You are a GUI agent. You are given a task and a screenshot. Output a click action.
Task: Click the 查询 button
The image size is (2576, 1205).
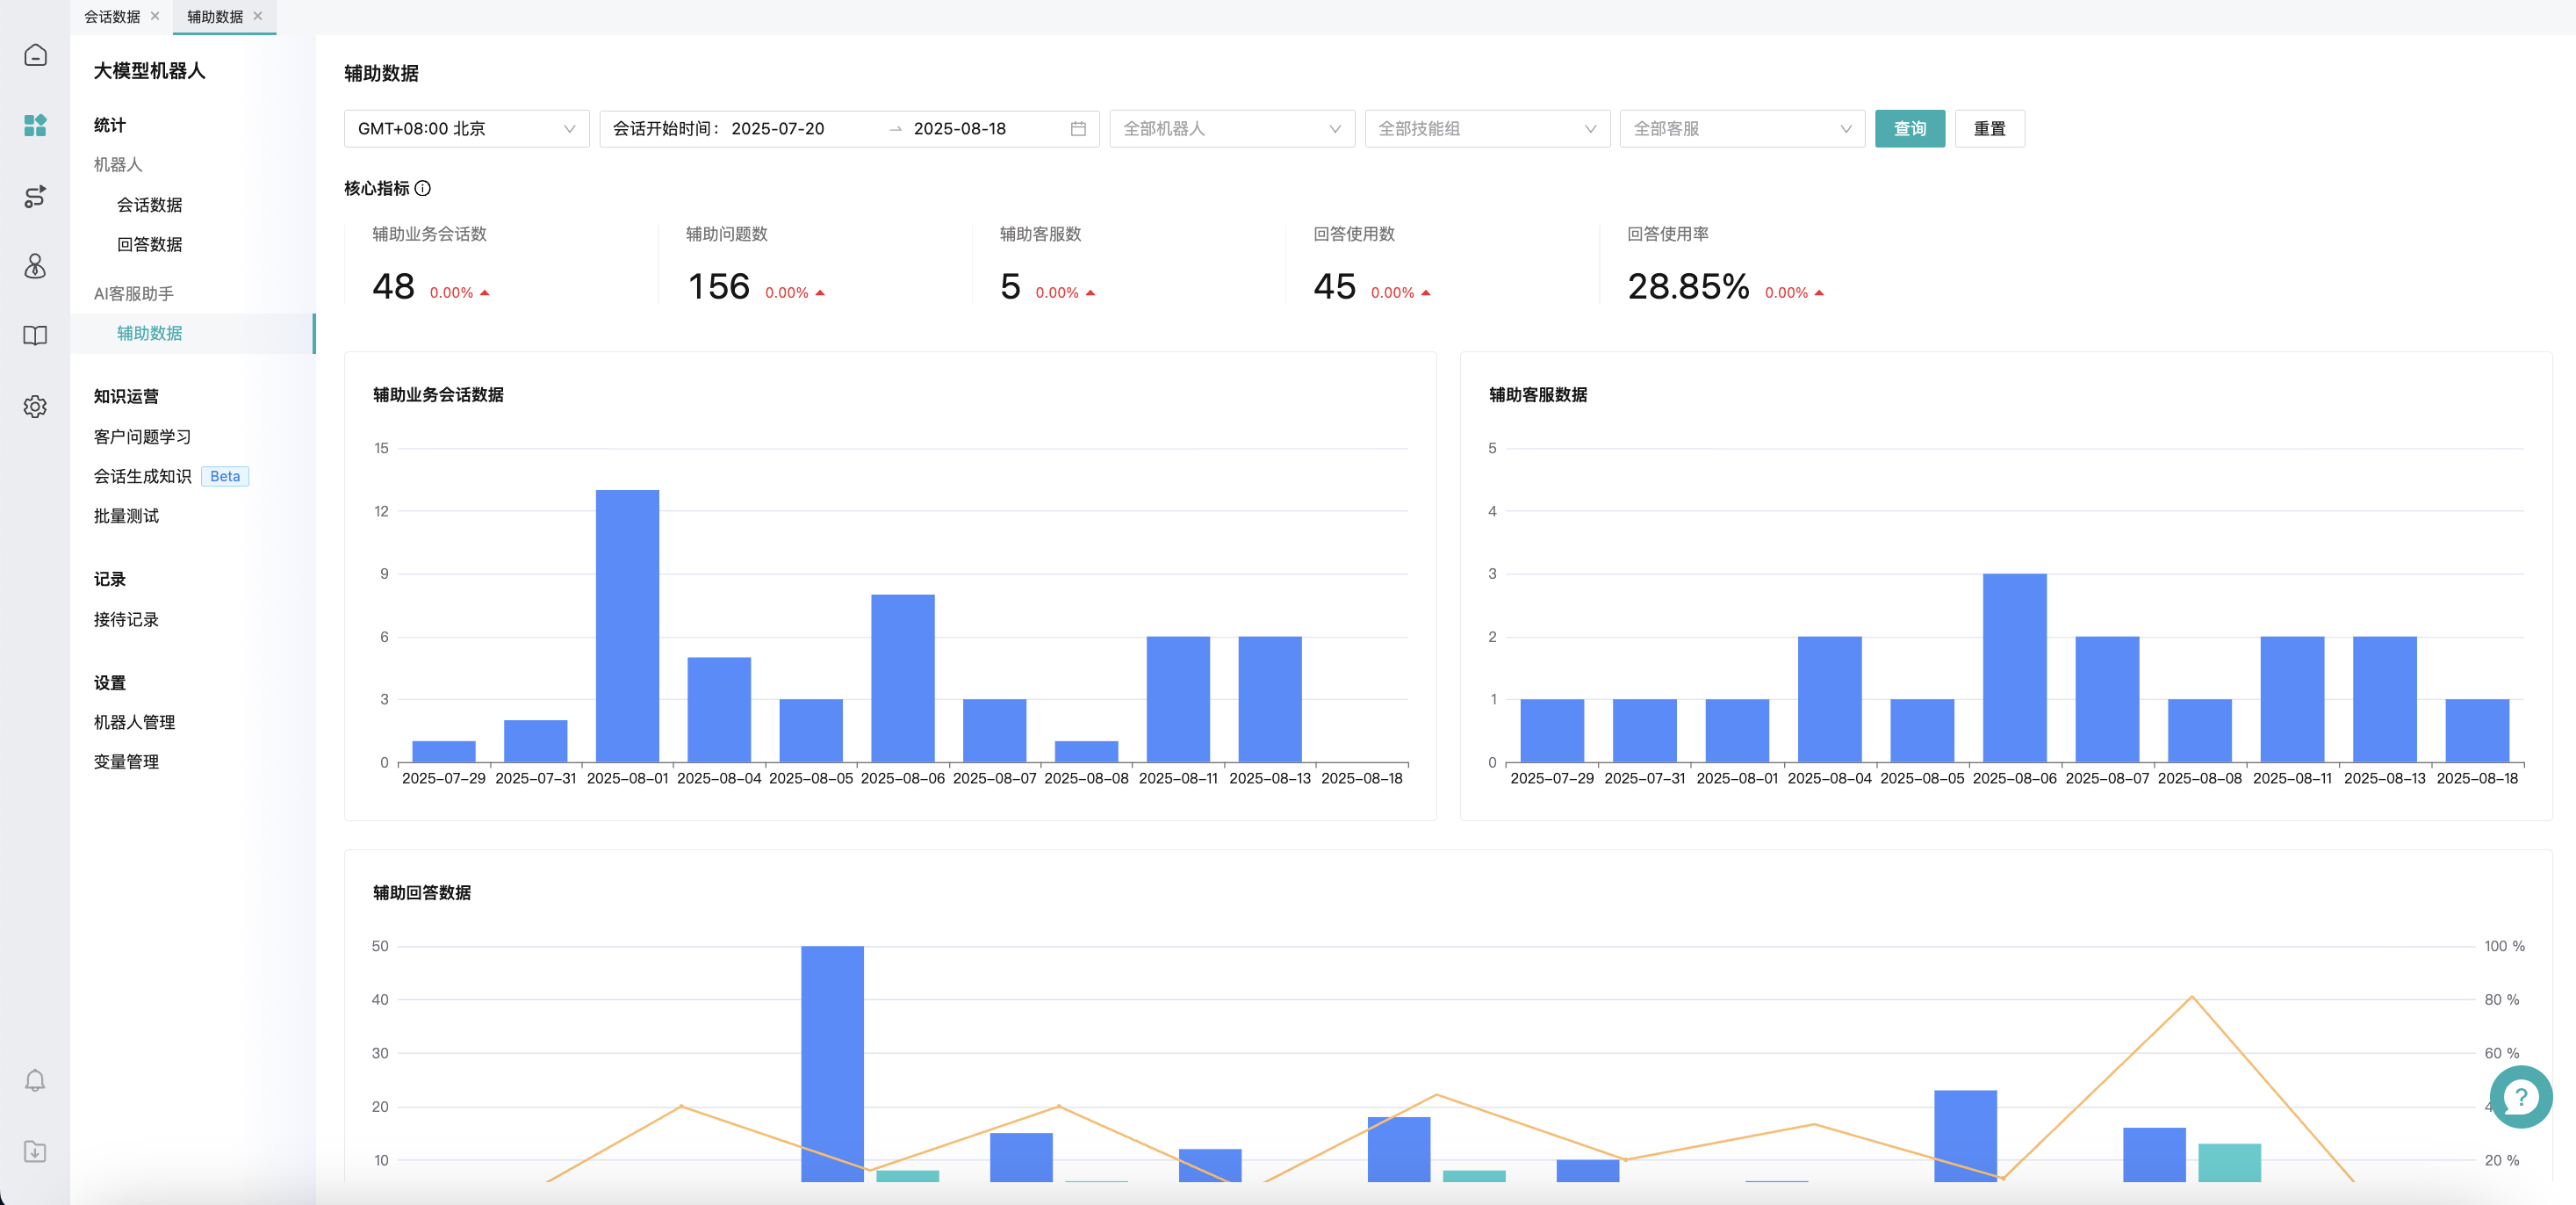pos(1910,129)
